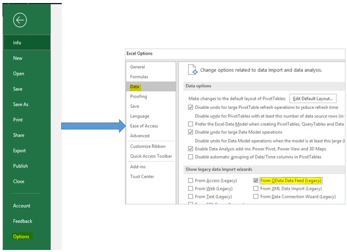Check From Data Connection Wizard (Legacy)
The image size is (347, 252).
coord(255,196)
